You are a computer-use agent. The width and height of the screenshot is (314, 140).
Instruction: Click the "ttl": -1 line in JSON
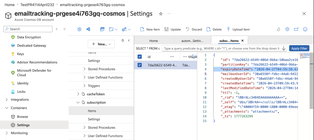(230, 93)
